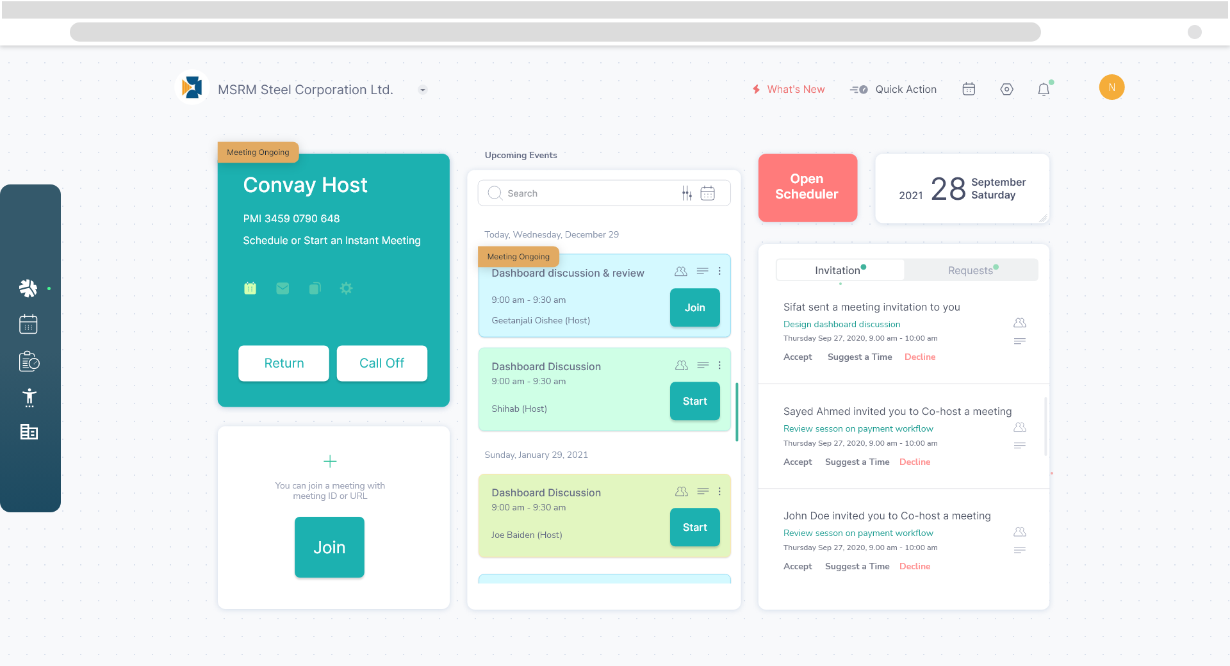
Task: Click the filter sliders icon in search bar
Action: click(687, 193)
